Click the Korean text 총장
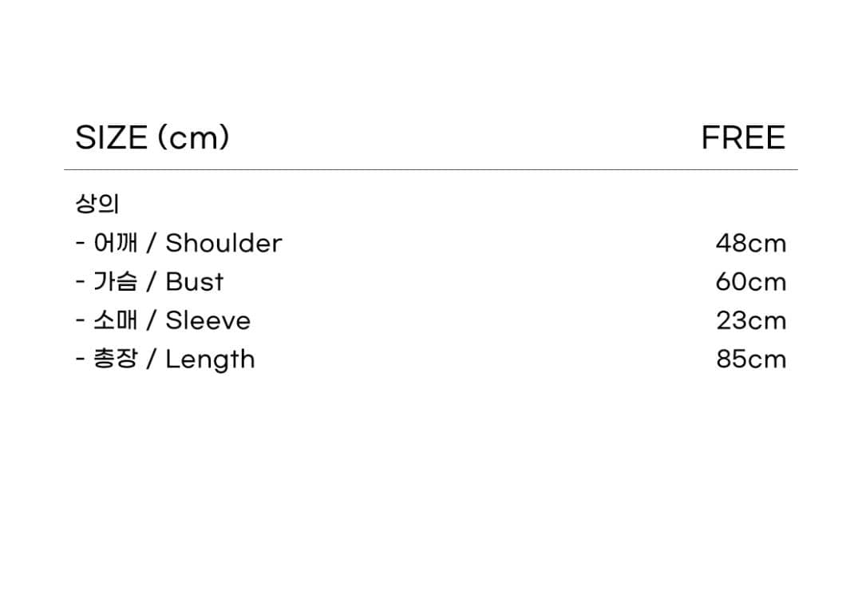Screen dimensions: 862x591 (x=116, y=359)
